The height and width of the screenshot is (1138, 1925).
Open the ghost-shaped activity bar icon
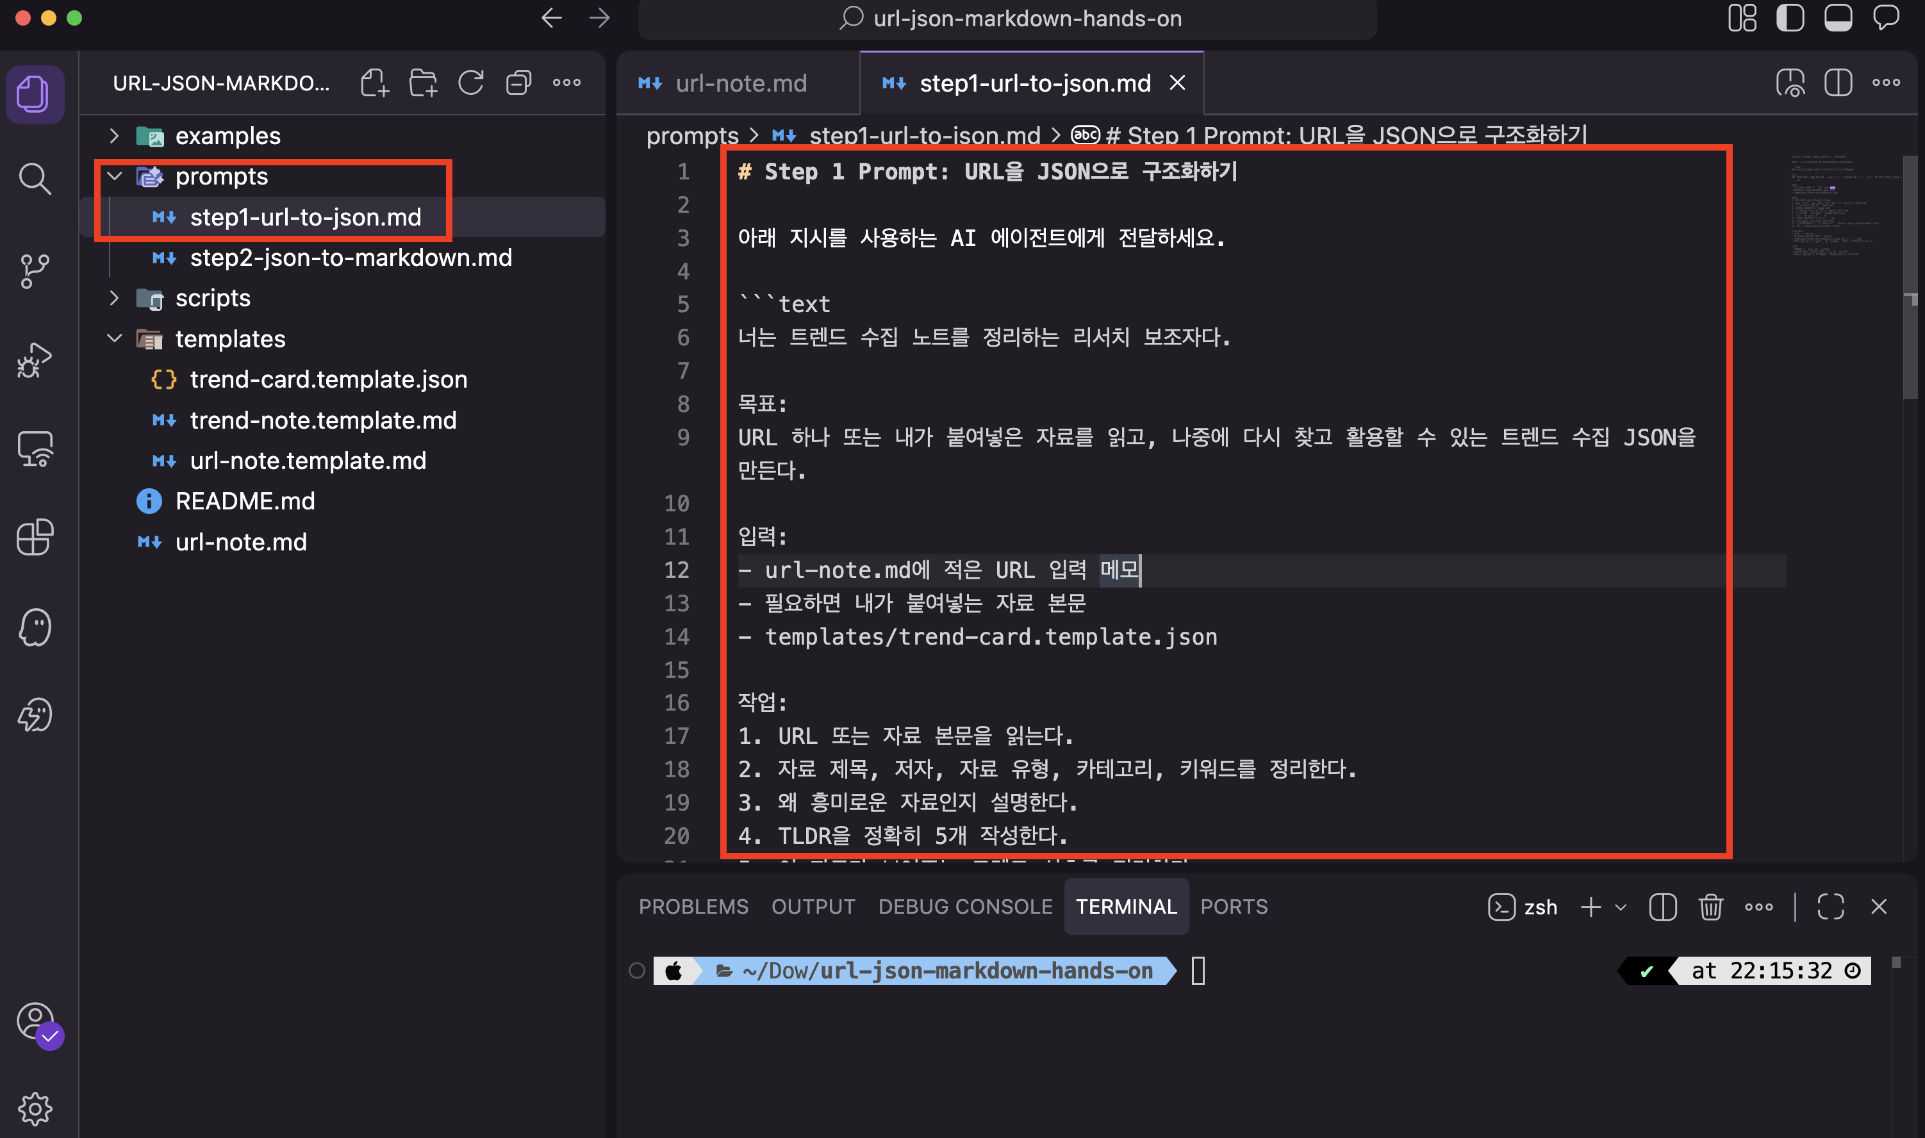35,627
